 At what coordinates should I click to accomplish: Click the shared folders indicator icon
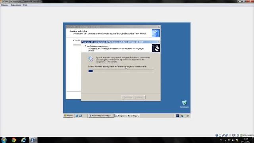pos(230,135)
